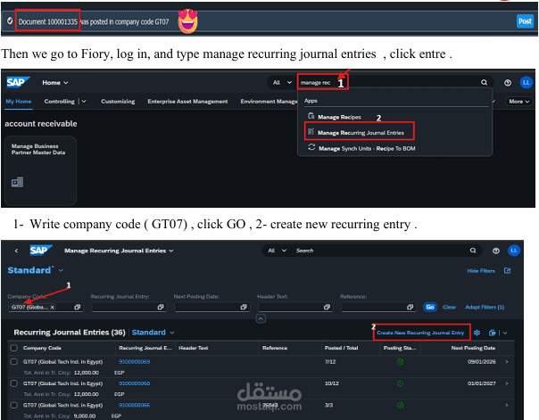539x420 pixels.
Task: Open the All dropdown beside 'manage rec'
Action: click(282, 82)
